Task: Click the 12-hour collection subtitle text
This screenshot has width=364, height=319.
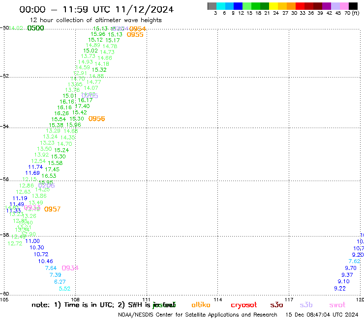Action: click(95, 20)
